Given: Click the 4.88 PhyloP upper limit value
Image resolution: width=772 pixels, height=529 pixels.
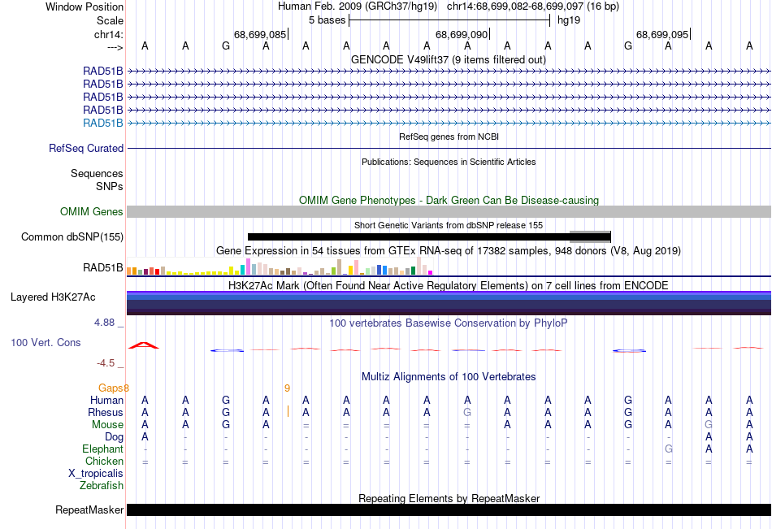Looking at the screenshot, I should coord(104,322).
